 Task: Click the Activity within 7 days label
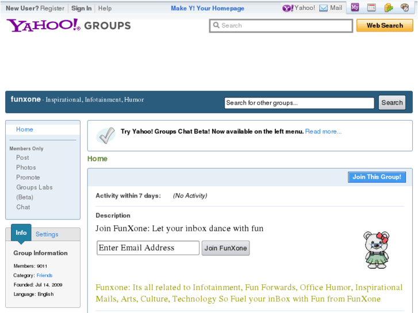coord(128,196)
